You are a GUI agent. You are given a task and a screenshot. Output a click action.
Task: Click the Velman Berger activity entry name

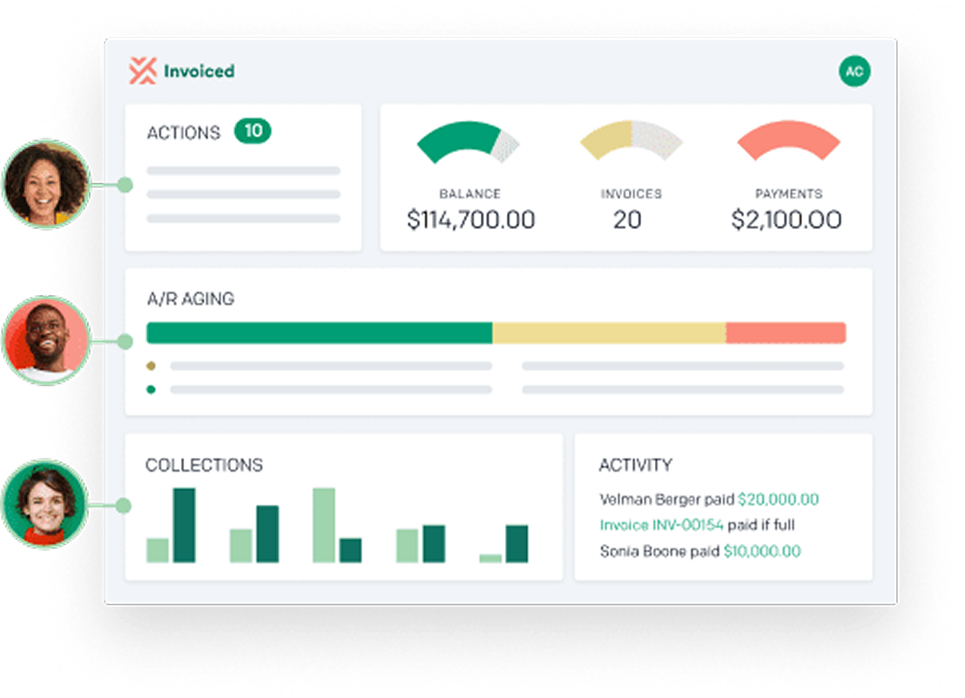click(650, 500)
